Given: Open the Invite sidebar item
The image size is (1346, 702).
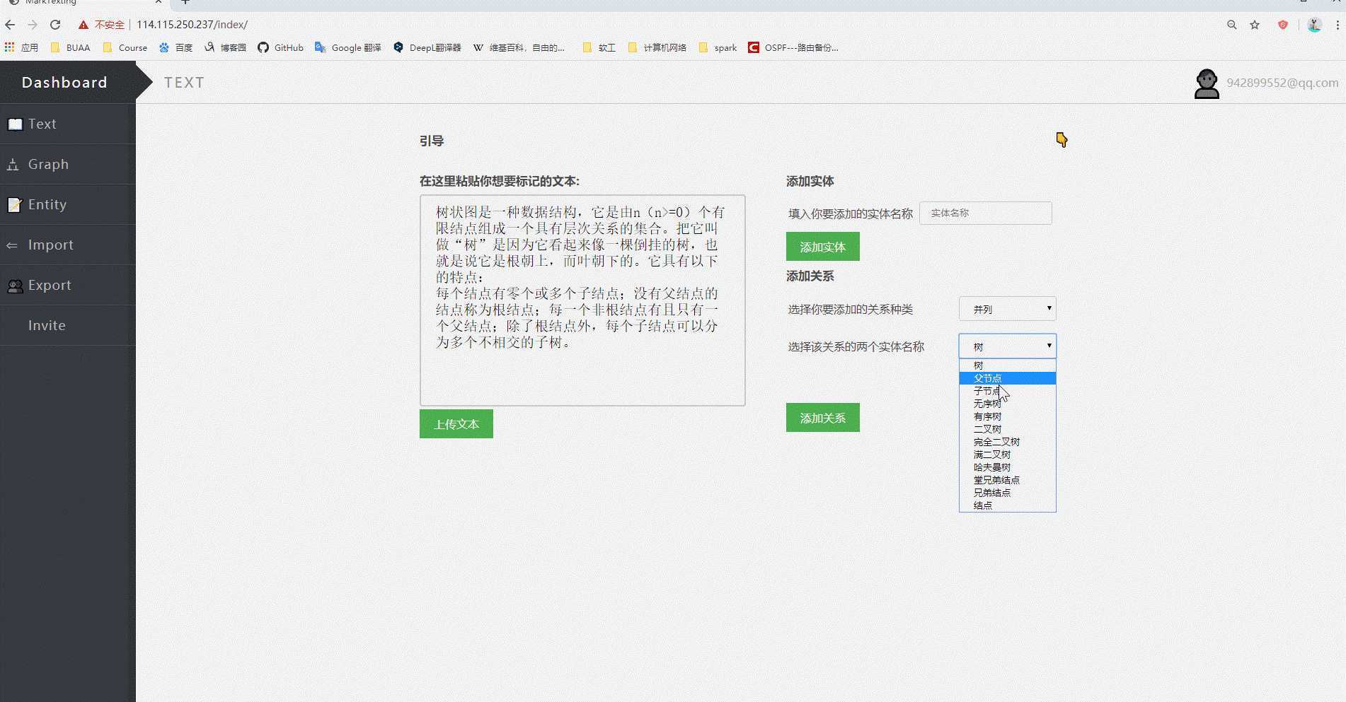Looking at the screenshot, I should point(68,325).
